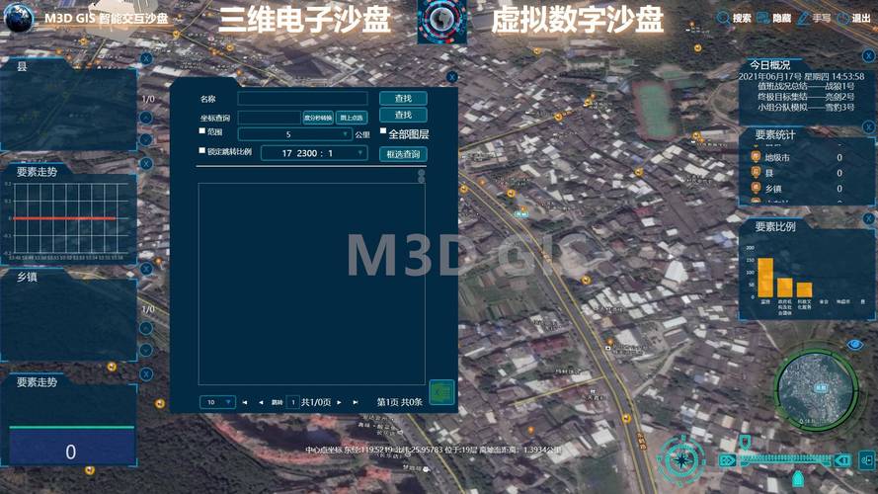Click the 框选查询 box select query button
The image size is (878, 494).
(x=403, y=154)
